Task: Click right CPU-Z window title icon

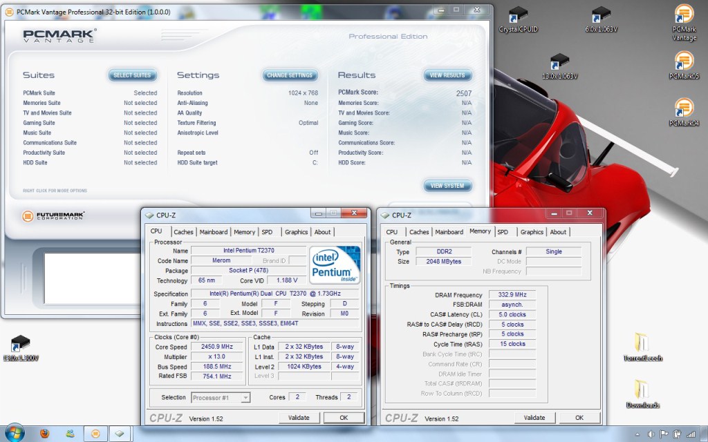Action: [385, 215]
